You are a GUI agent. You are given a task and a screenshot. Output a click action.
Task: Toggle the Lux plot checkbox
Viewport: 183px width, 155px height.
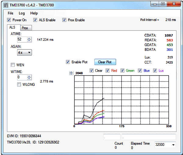tap(155, 71)
